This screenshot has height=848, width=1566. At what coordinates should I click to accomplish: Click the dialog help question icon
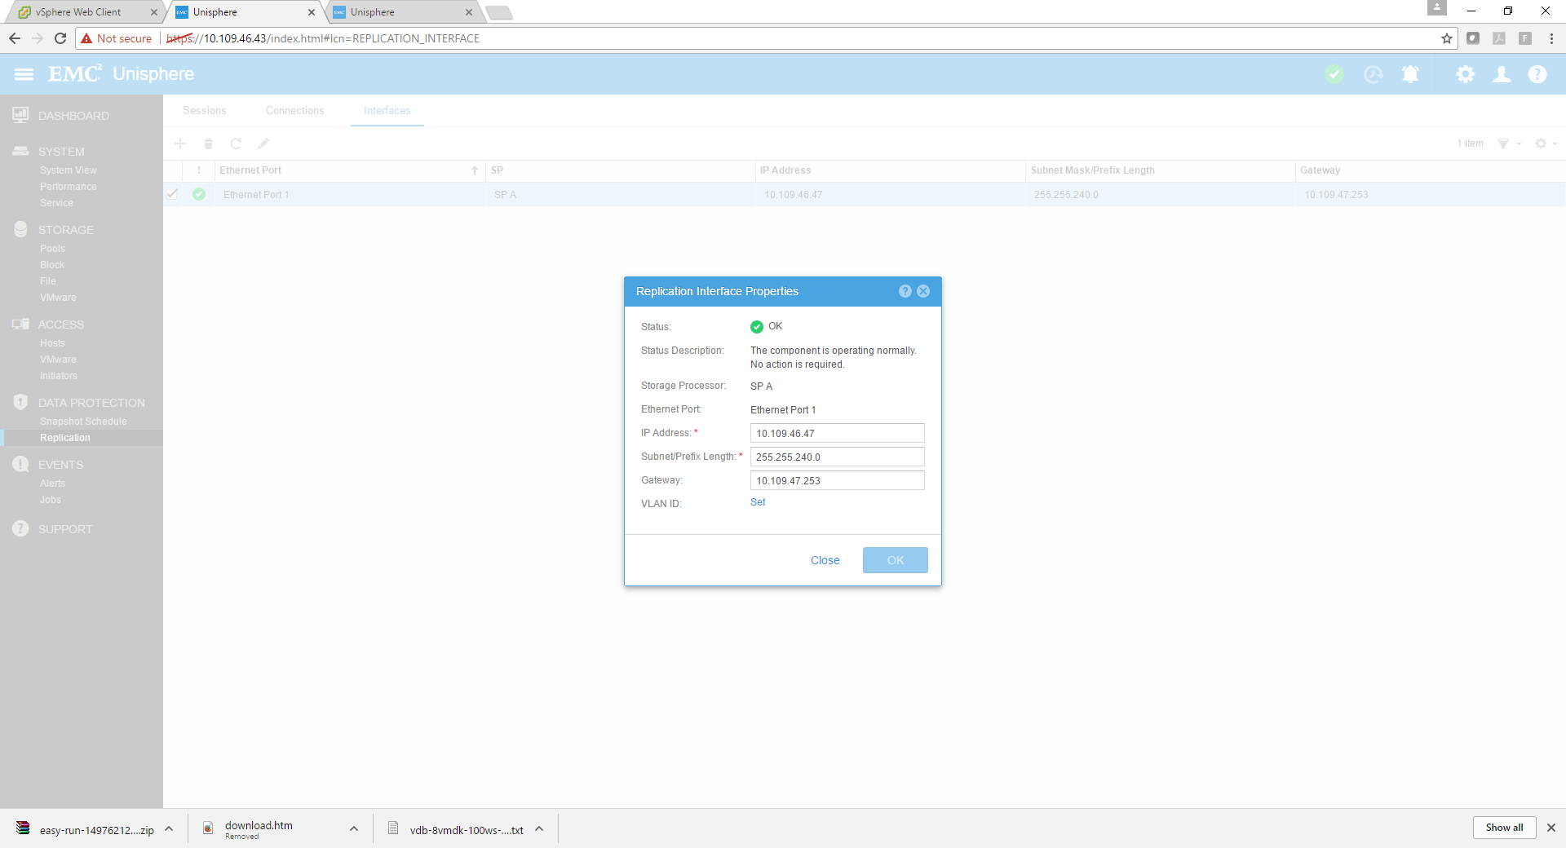(x=905, y=291)
